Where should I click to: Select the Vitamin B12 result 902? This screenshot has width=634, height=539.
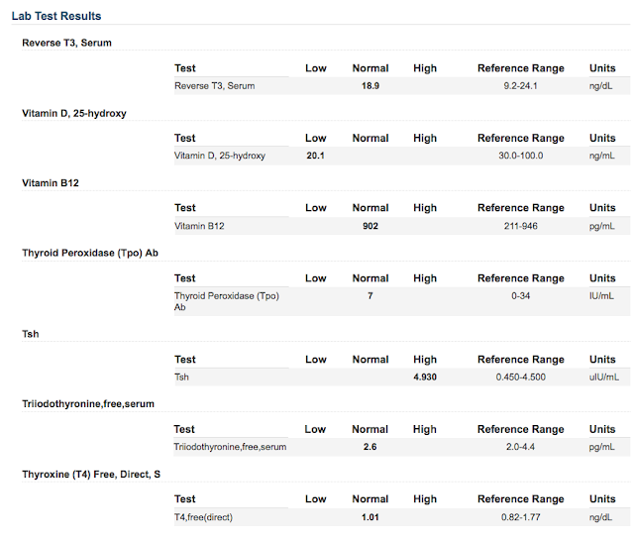click(x=370, y=226)
